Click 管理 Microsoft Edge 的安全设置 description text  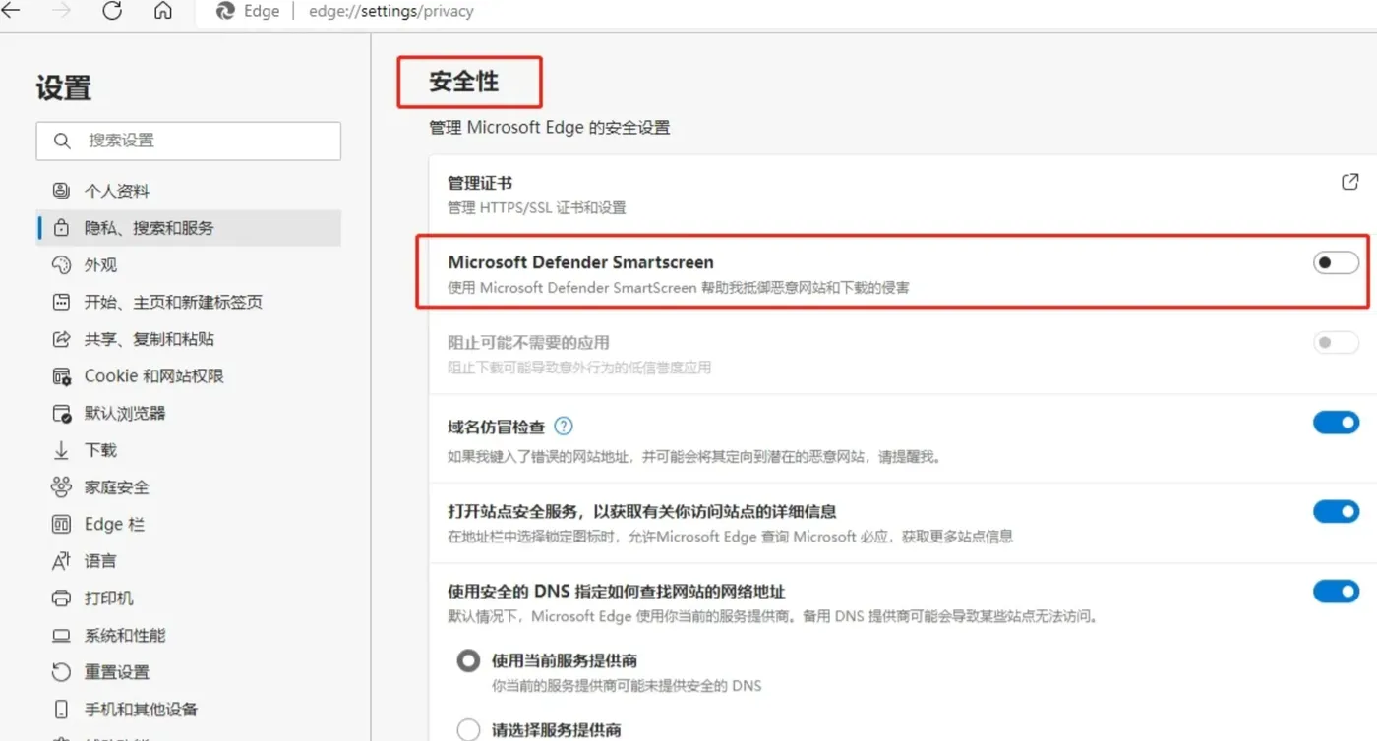coord(549,127)
